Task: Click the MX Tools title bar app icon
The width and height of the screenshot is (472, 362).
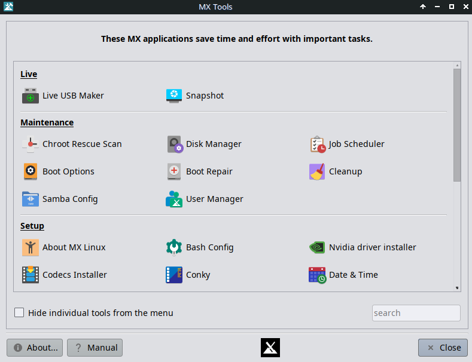Action: [8, 7]
